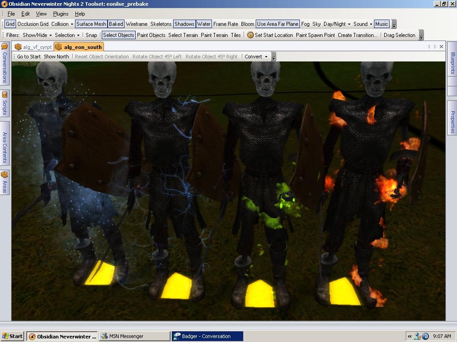The height and width of the screenshot is (342, 457).
Task: Switch to the alg_vf_cyrpt tab
Action: [x=37, y=47]
